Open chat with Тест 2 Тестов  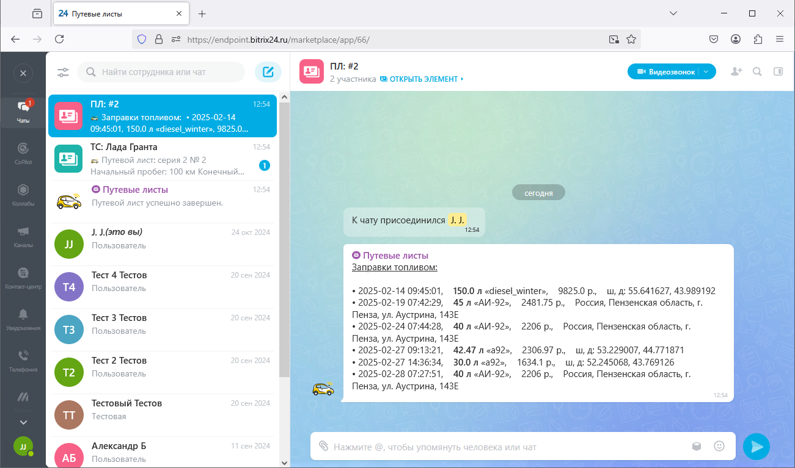click(x=163, y=372)
